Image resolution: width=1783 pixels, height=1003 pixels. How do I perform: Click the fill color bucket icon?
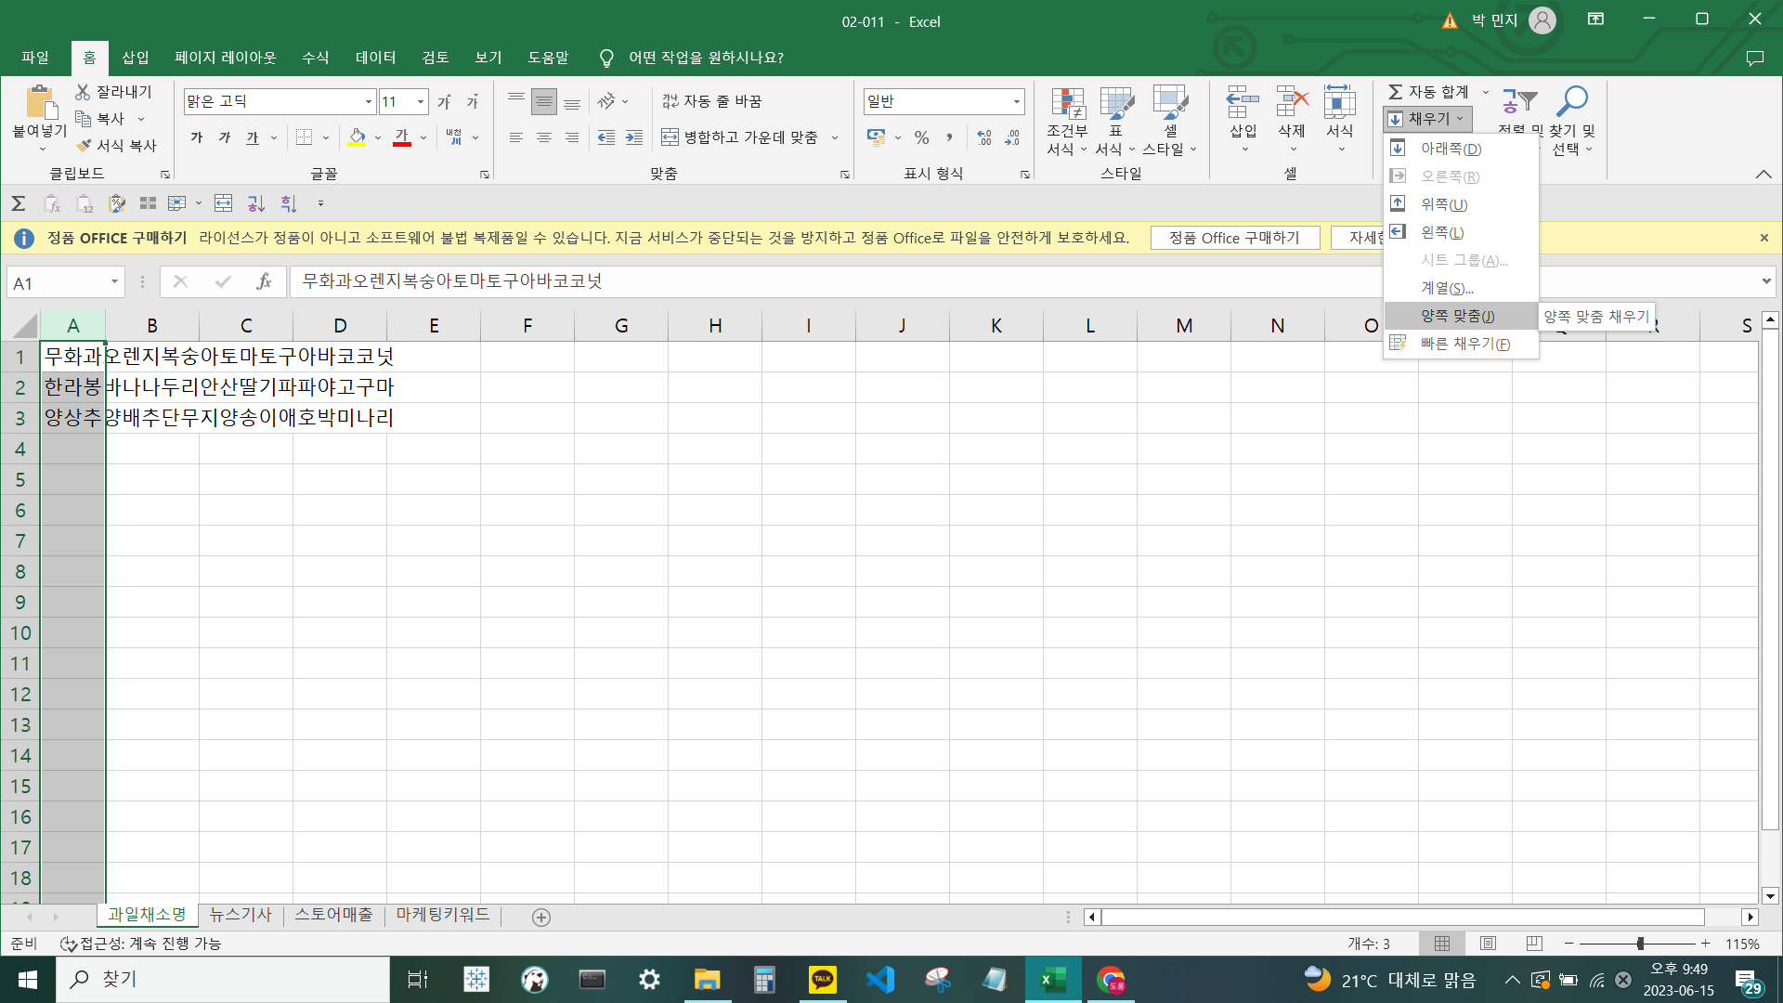[357, 137]
